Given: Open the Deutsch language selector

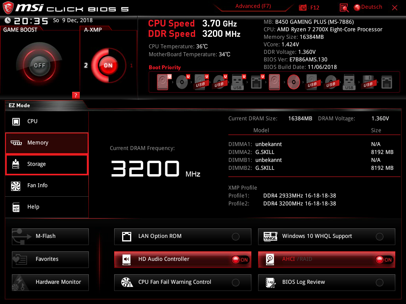Looking at the screenshot, I should pos(368,7).
